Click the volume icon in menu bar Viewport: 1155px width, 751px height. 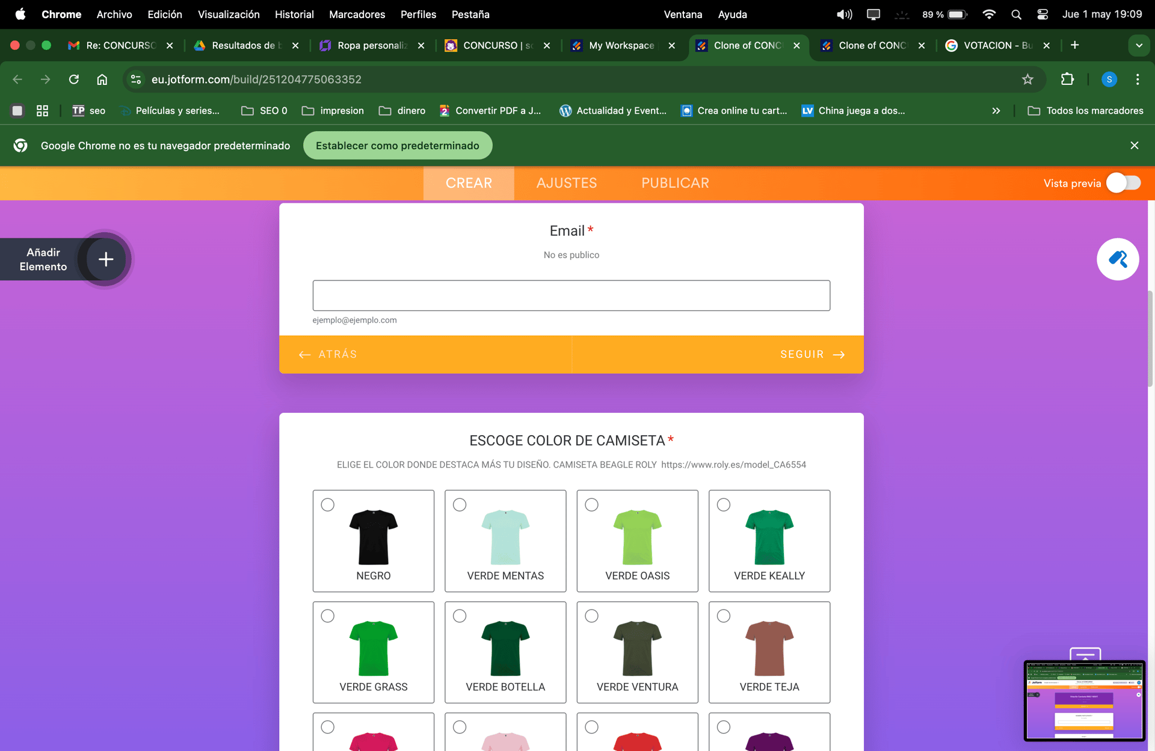click(844, 14)
